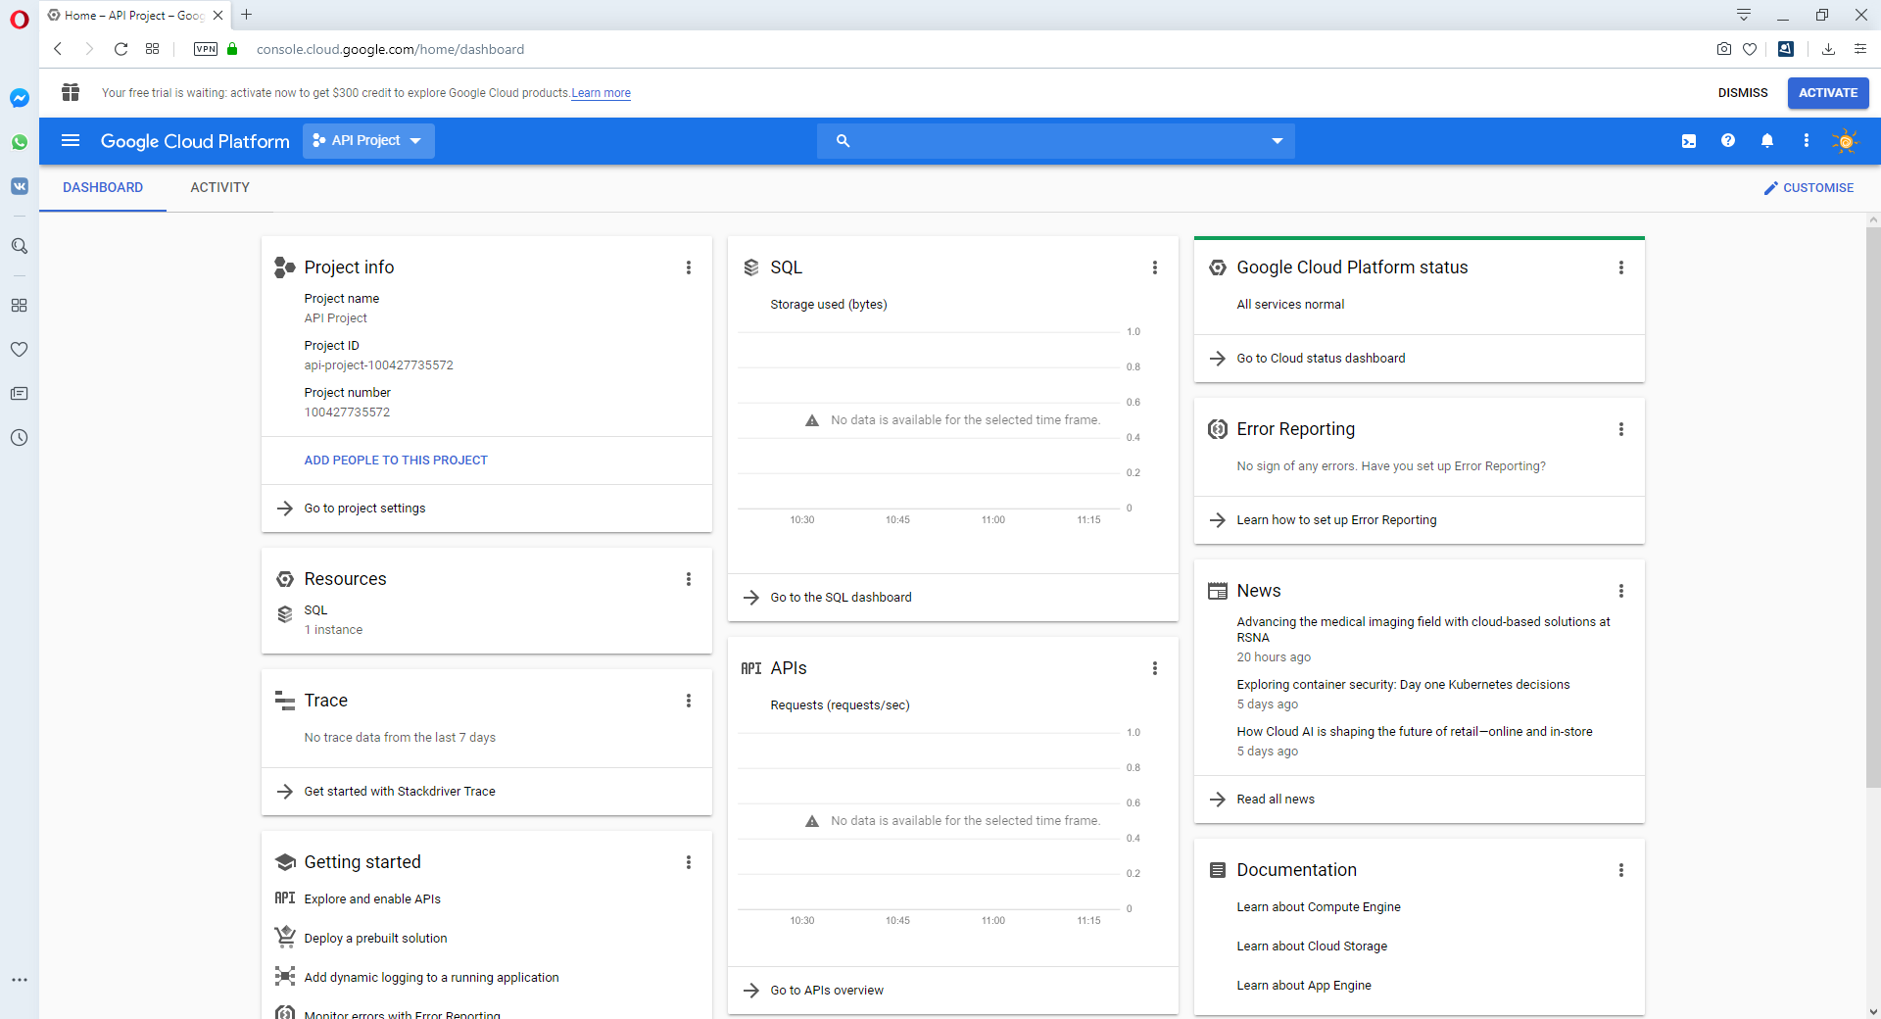Click the Activate free trial button

click(1828, 93)
